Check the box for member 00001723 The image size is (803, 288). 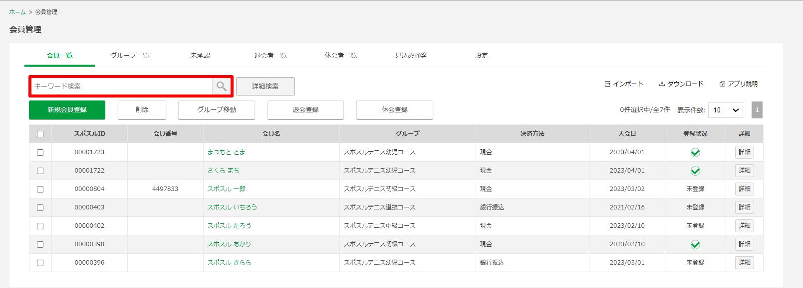coord(40,152)
